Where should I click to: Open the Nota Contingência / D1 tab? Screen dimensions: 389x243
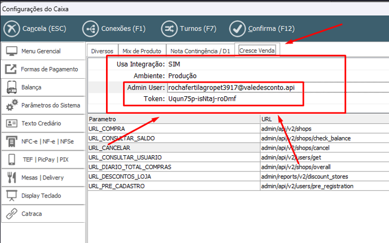[x=200, y=51]
